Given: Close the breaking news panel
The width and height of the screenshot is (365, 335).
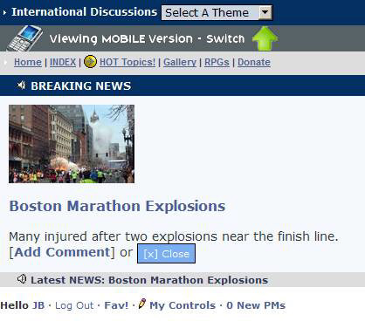Looking at the screenshot, I should (166, 254).
